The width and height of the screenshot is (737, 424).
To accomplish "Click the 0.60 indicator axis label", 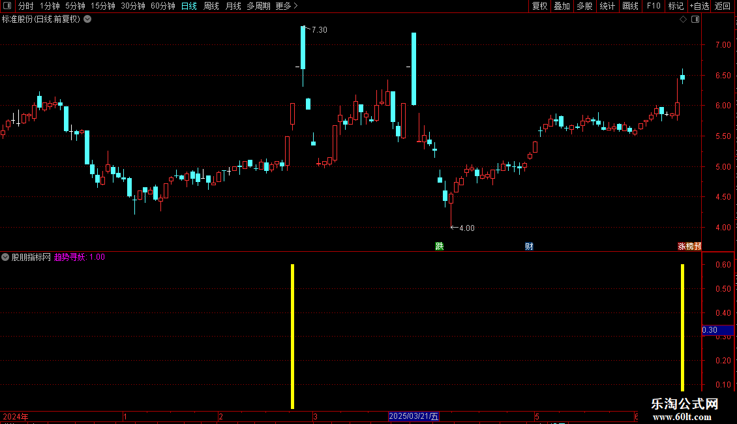I will 723,265.
